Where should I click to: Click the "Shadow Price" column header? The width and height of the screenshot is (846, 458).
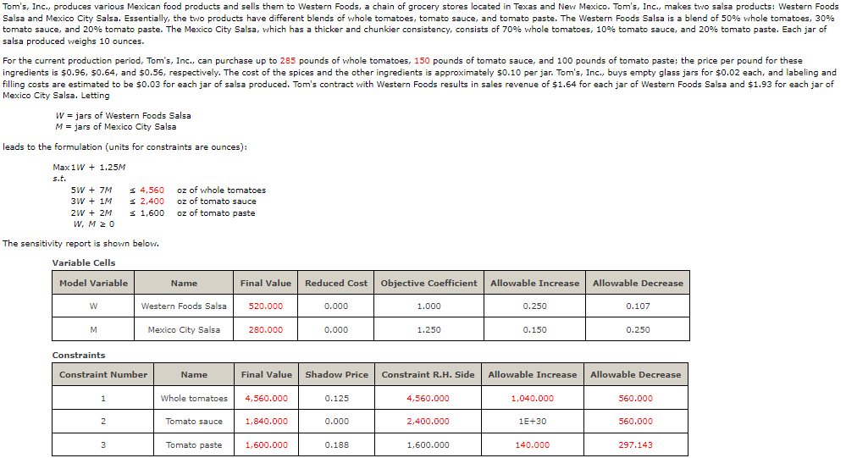point(337,374)
